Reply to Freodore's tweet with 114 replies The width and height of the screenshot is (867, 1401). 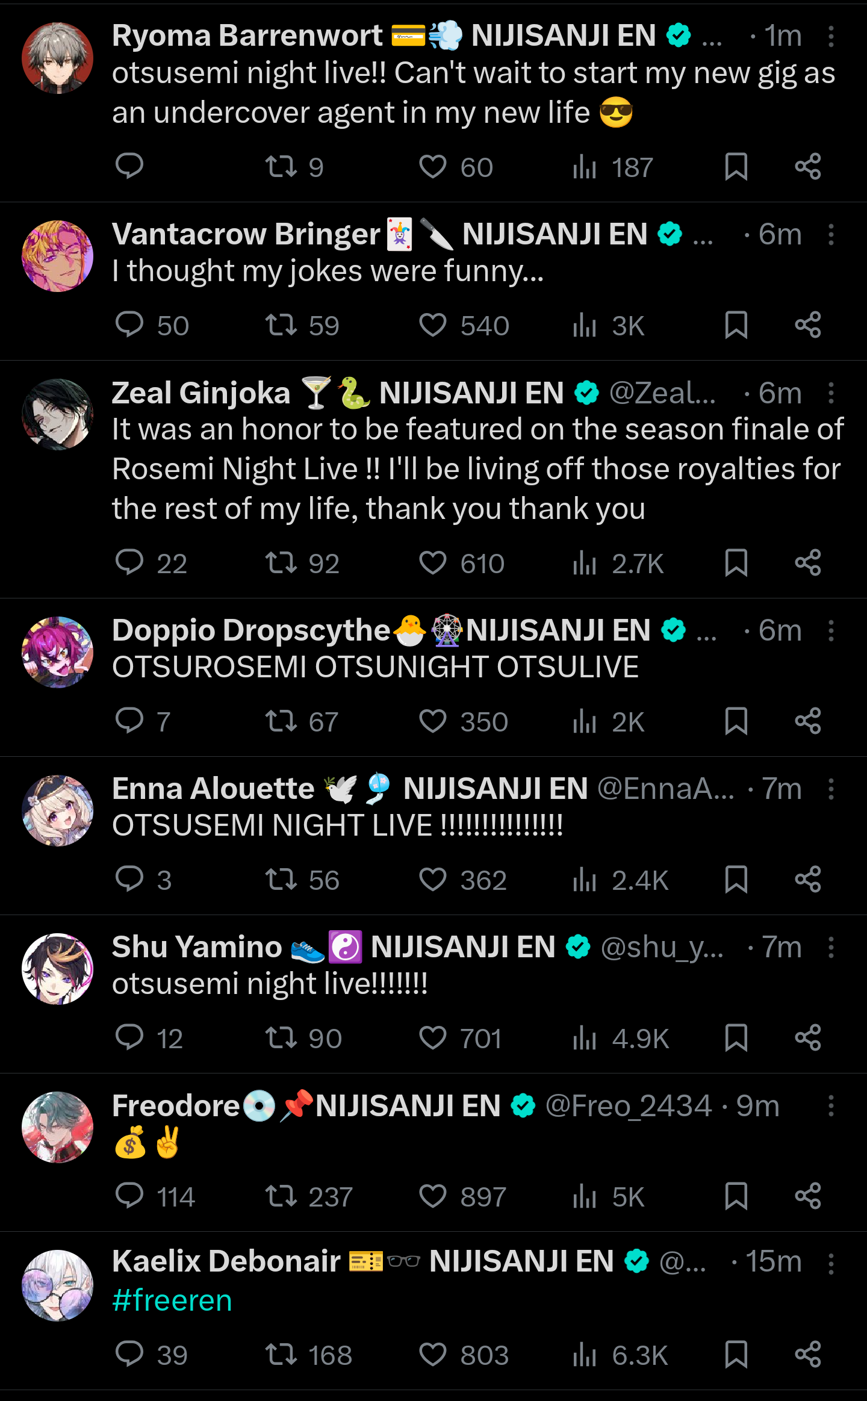click(129, 1196)
